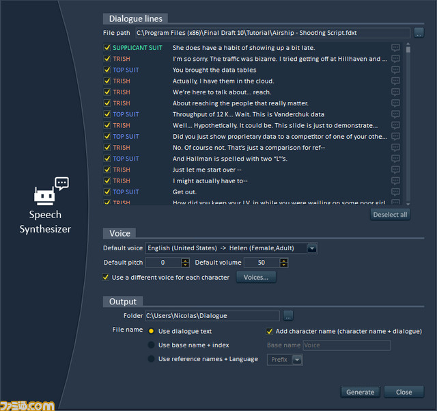The height and width of the screenshot is (411, 437).
Task: Select "Use base name + index" option
Action: 151,345
